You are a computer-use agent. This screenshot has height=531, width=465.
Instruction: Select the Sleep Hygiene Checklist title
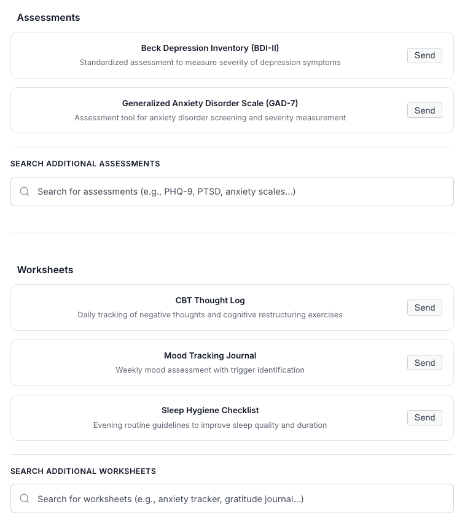point(210,411)
